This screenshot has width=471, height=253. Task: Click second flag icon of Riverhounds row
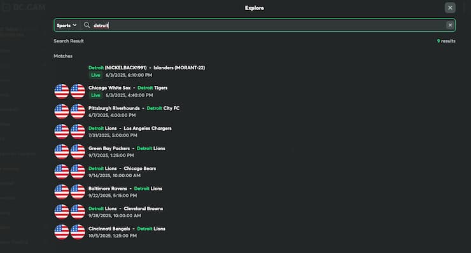pyautogui.click(x=78, y=111)
